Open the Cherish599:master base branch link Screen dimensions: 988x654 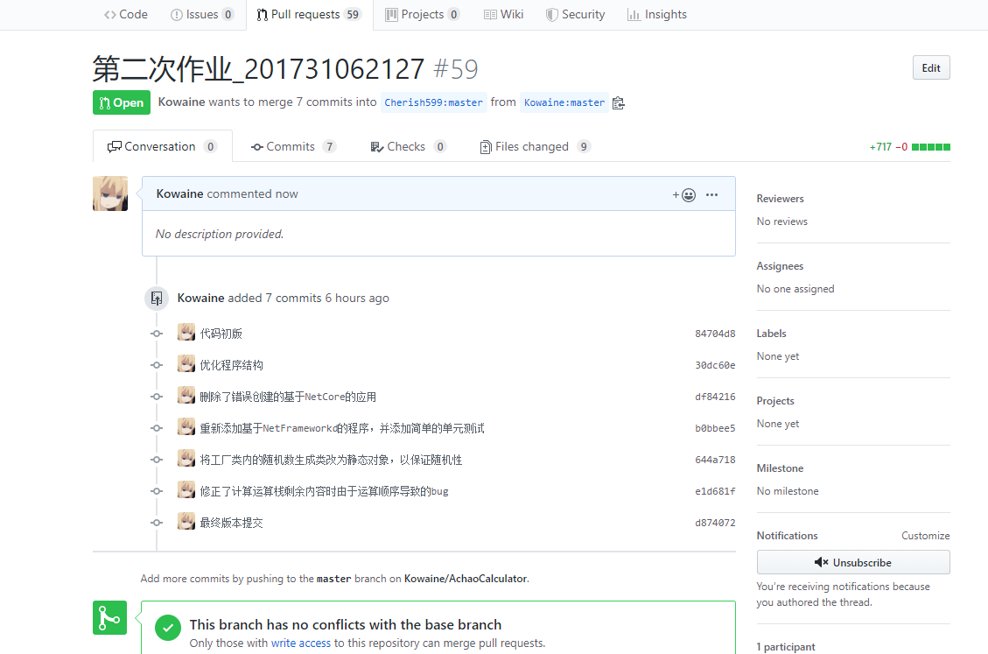(433, 102)
